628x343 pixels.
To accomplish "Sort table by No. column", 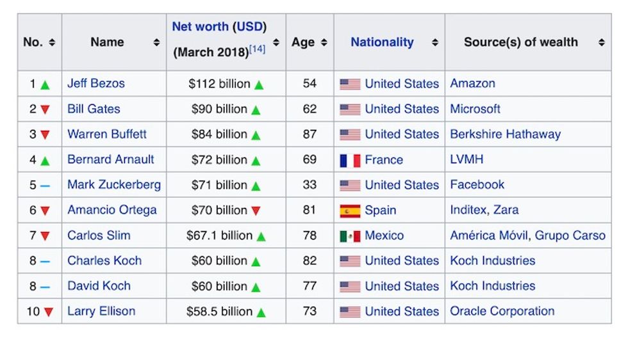I will [x=52, y=42].
